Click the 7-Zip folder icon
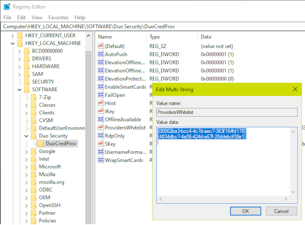 pyautogui.click(x=34, y=97)
